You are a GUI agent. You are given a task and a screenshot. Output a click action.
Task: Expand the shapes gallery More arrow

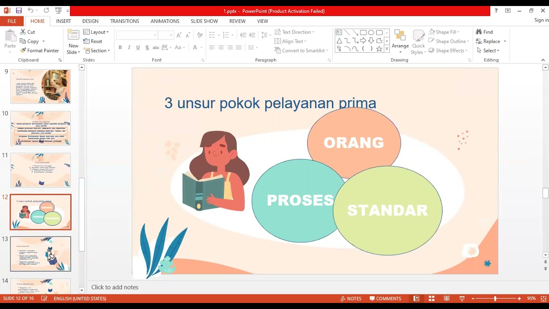click(x=387, y=49)
